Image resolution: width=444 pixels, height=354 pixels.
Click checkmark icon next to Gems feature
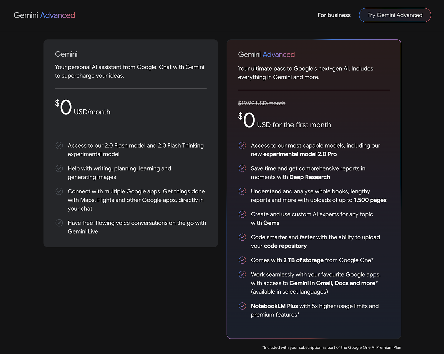pos(242,214)
